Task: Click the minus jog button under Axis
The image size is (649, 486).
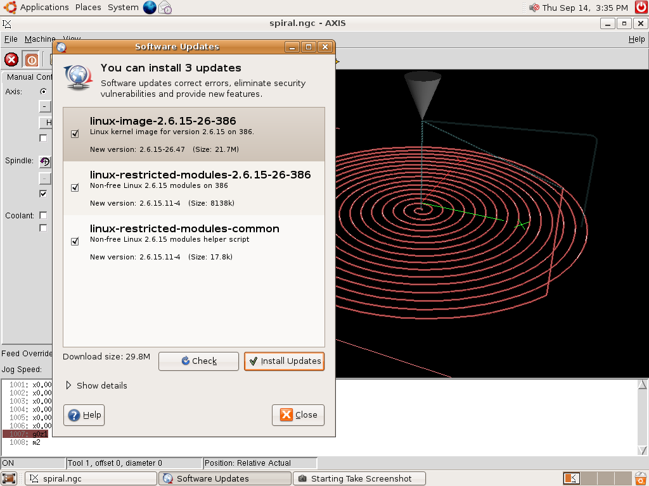Action: click(45, 106)
